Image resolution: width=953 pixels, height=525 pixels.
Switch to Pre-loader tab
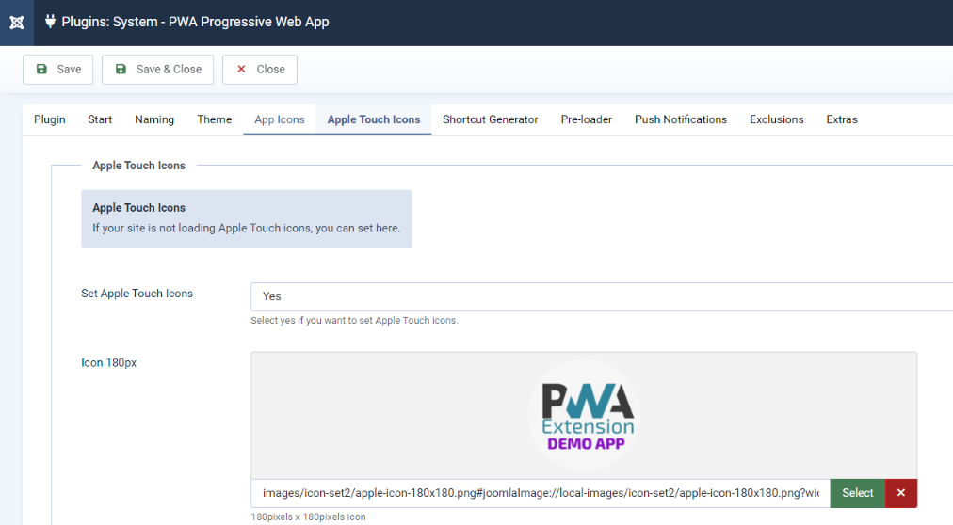[587, 119]
